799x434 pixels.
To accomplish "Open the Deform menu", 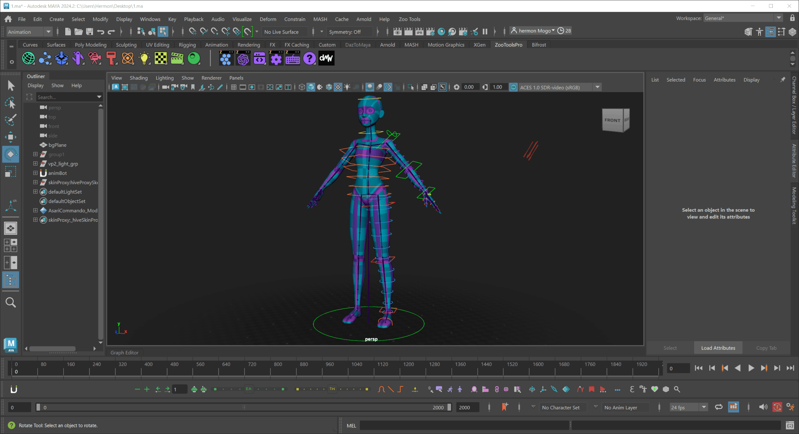I will click(268, 19).
